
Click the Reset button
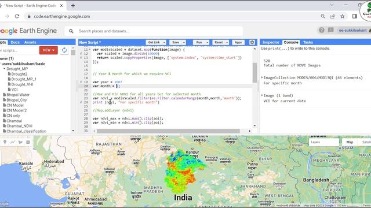(219, 42)
